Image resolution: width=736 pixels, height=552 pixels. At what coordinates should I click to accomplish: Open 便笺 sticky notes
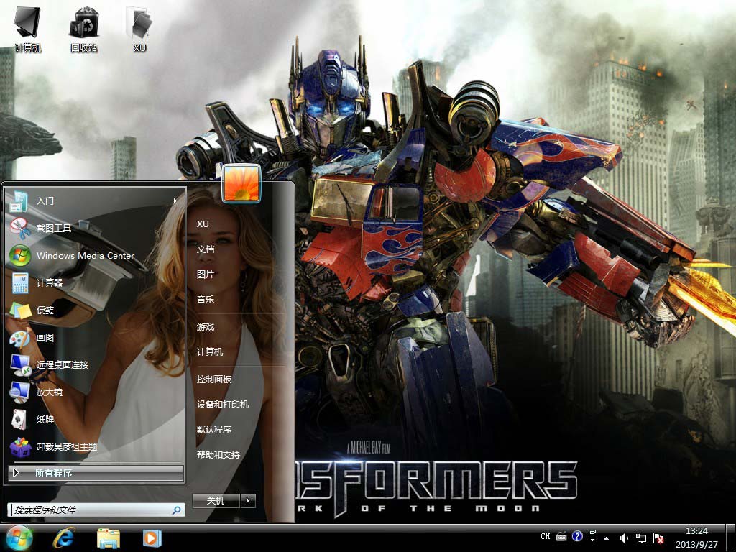pos(45,310)
